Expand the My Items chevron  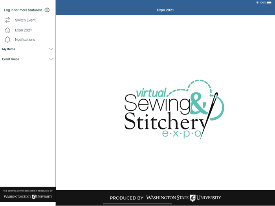(51, 49)
